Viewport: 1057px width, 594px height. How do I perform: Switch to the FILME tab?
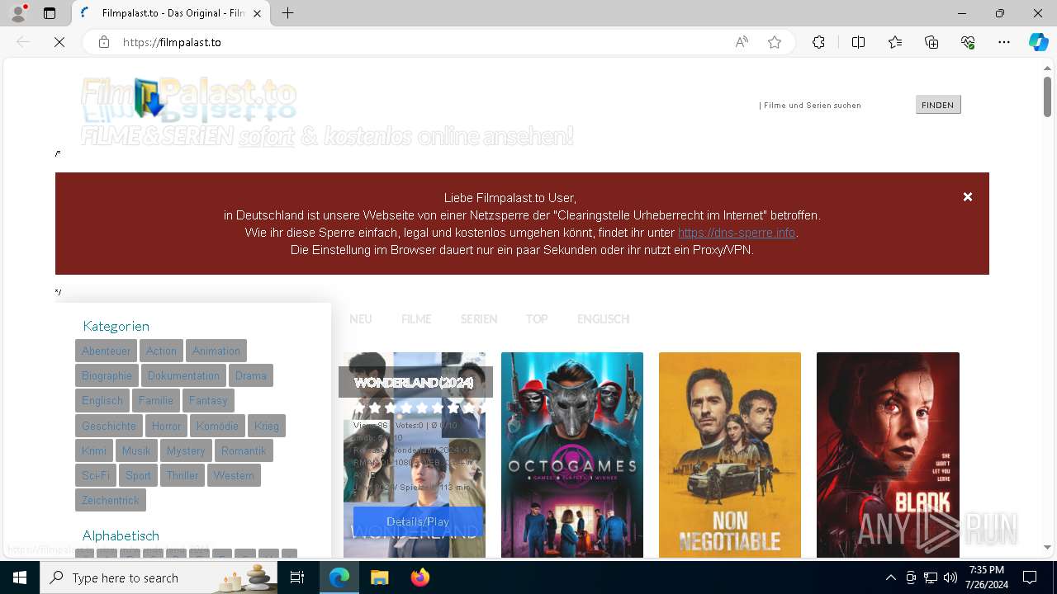pyautogui.click(x=416, y=319)
